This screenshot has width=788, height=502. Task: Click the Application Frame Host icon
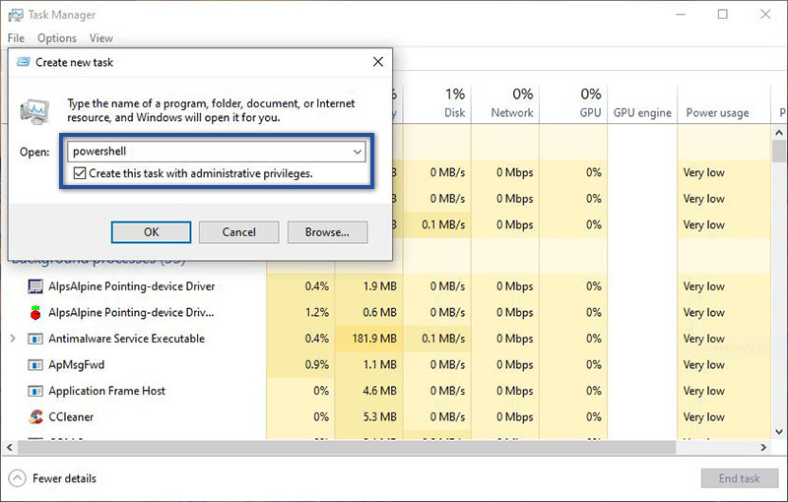36,391
